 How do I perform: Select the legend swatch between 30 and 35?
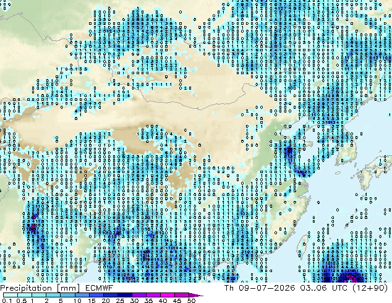pos(139,295)
